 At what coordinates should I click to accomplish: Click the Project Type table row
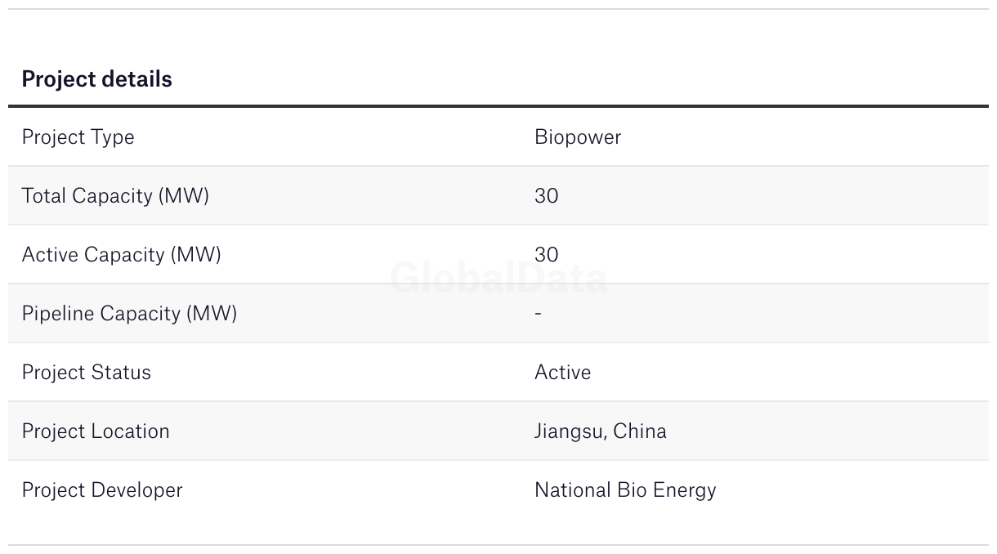(499, 136)
